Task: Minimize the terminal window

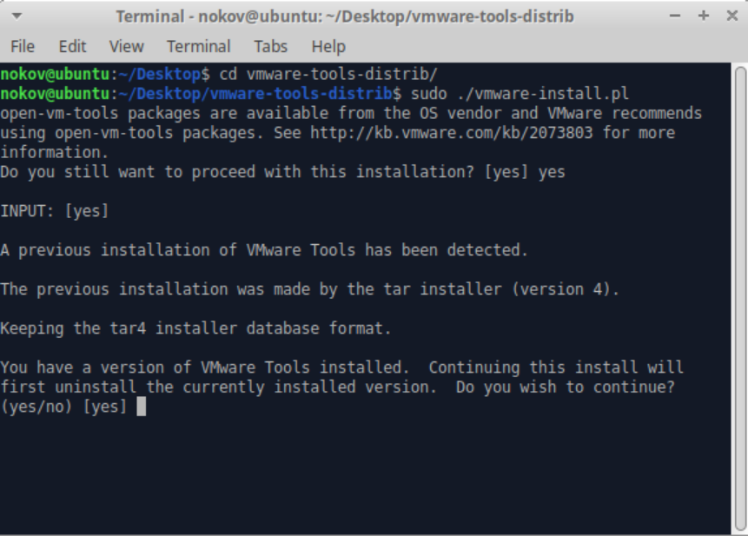Action: [674, 16]
